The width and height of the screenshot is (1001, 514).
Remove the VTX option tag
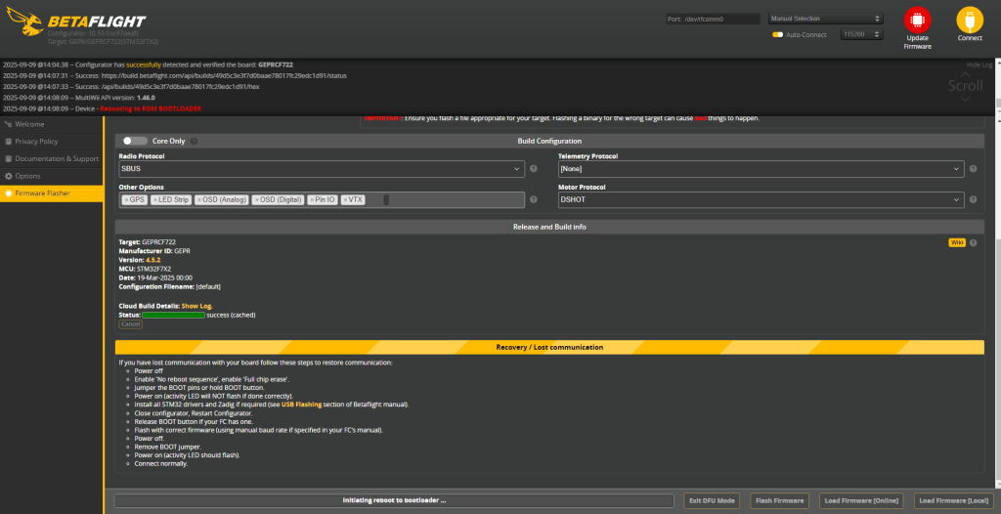(345, 200)
